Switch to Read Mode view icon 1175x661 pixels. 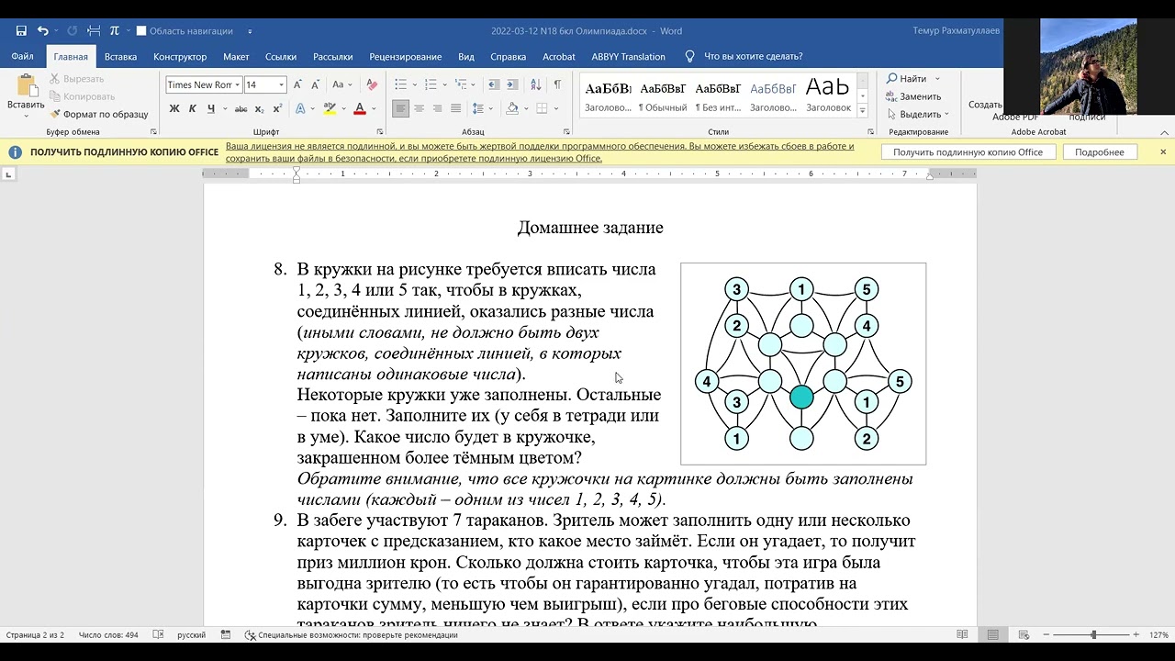[x=962, y=634]
